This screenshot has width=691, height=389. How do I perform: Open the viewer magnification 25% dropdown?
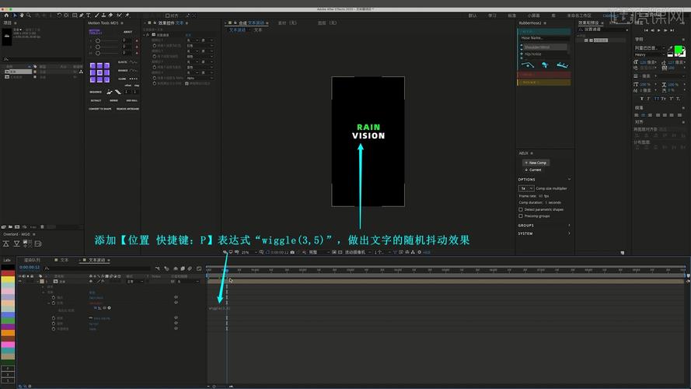[250, 252]
